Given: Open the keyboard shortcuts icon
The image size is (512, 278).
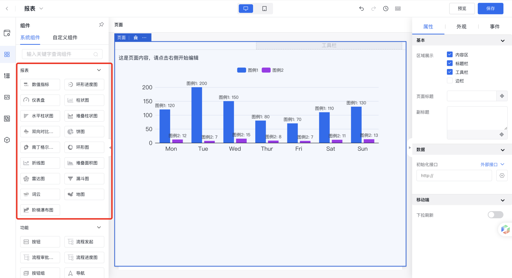Looking at the screenshot, I should [x=398, y=9].
